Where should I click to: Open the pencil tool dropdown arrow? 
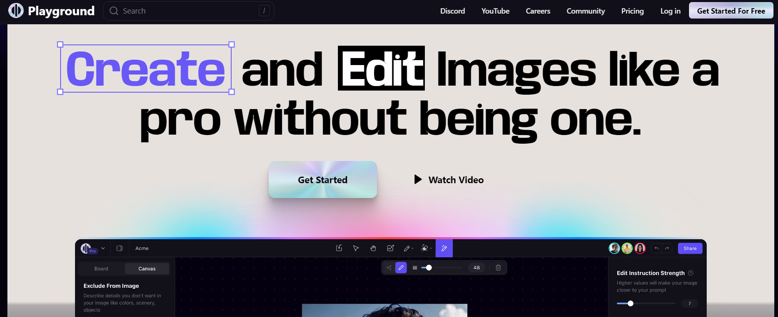[x=412, y=249]
